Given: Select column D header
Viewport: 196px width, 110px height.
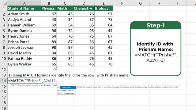Looking at the screenshot, I should [x=84, y=3].
